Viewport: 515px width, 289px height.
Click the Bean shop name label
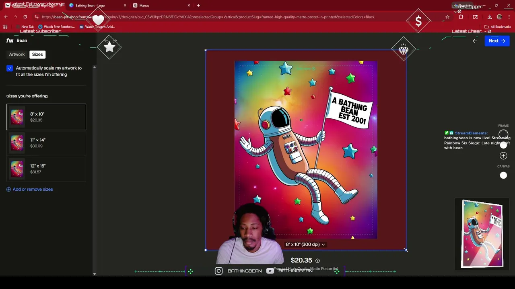[x=22, y=41]
